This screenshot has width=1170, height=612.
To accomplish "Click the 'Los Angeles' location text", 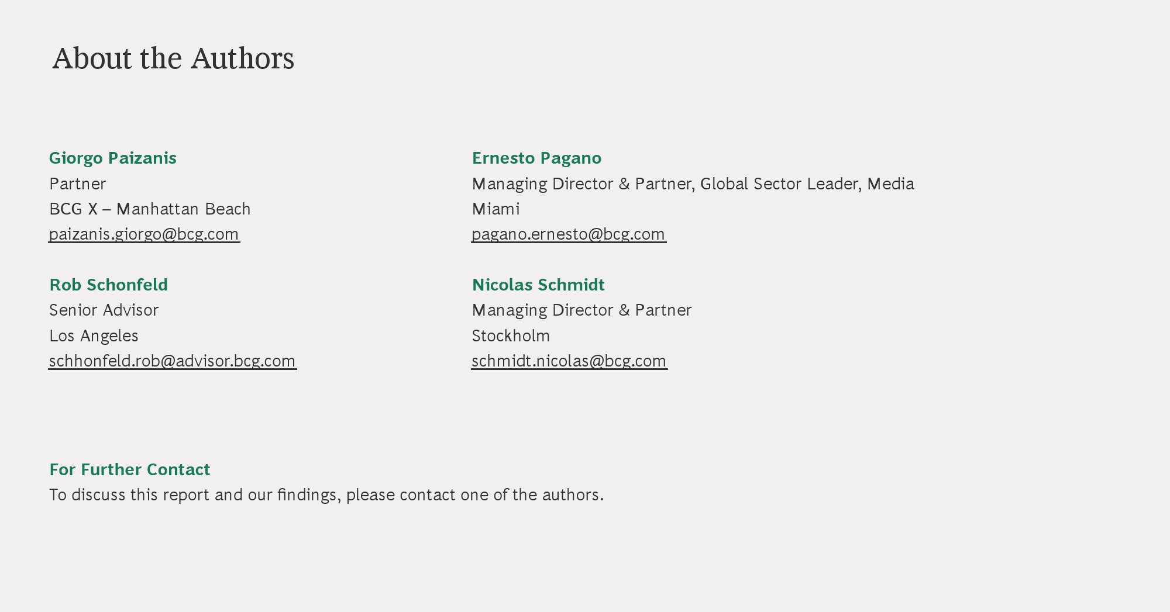I will coord(94,336).
